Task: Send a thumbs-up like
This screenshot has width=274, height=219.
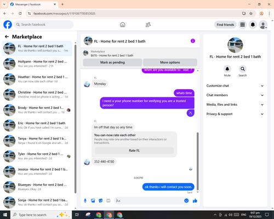Action: 195,201
